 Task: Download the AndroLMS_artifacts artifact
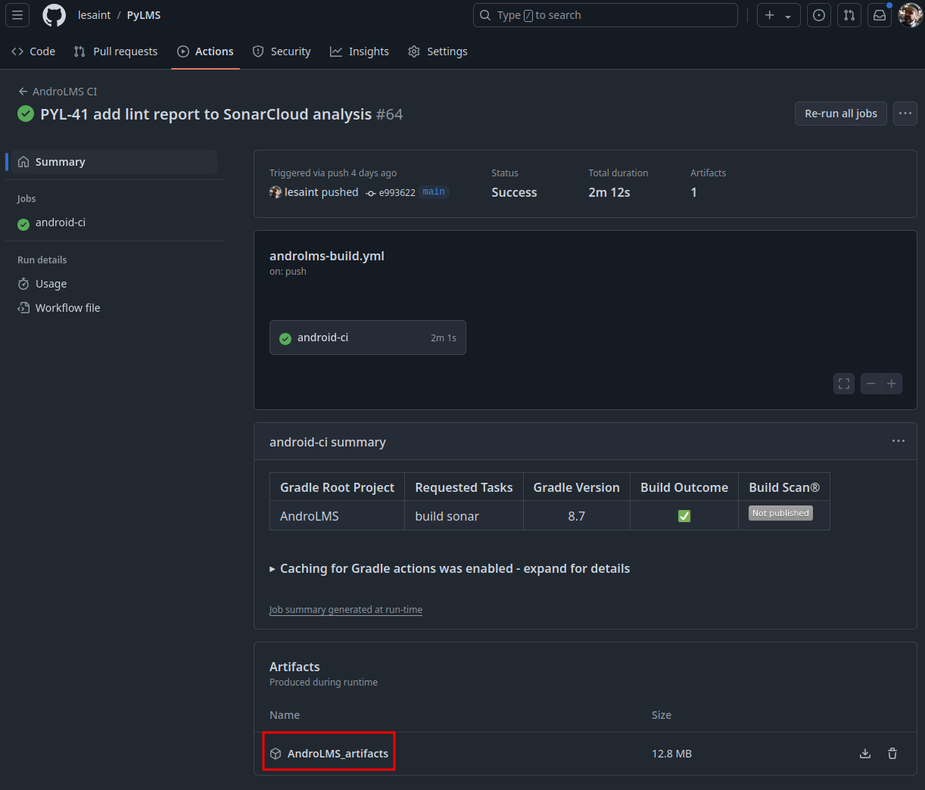tap(865, 754)
